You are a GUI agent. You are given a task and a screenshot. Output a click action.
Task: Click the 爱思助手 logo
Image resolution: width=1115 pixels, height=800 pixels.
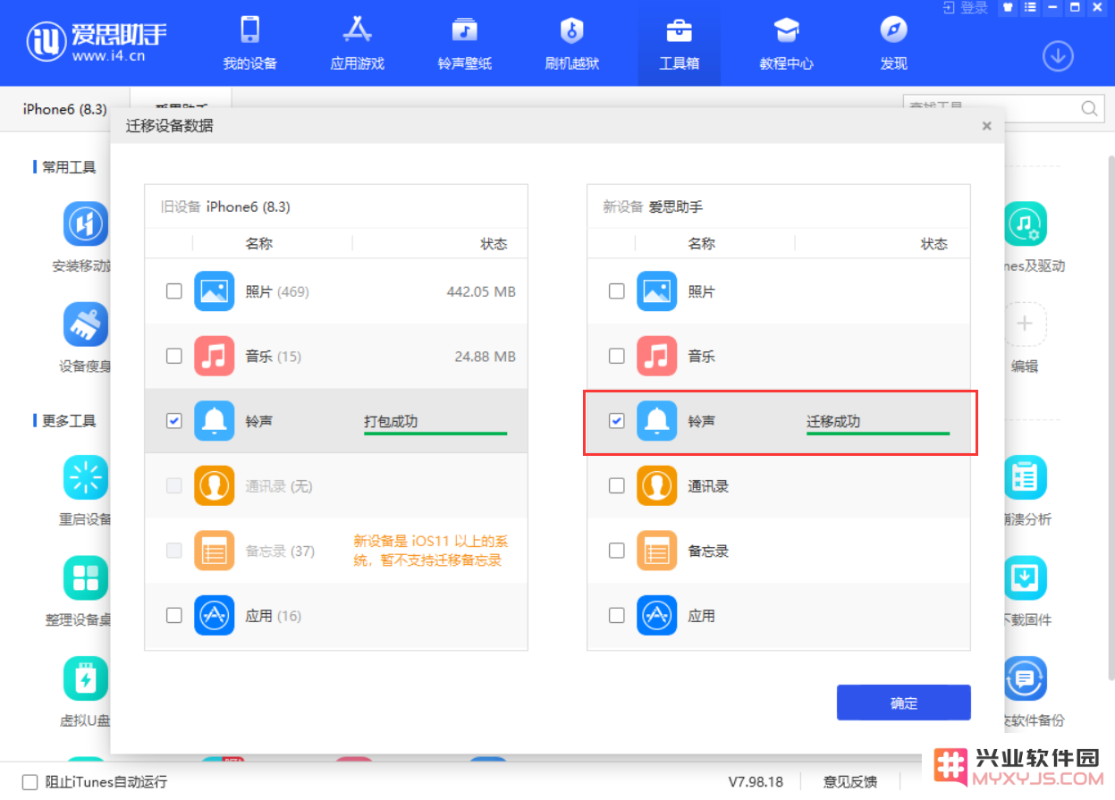97,42
